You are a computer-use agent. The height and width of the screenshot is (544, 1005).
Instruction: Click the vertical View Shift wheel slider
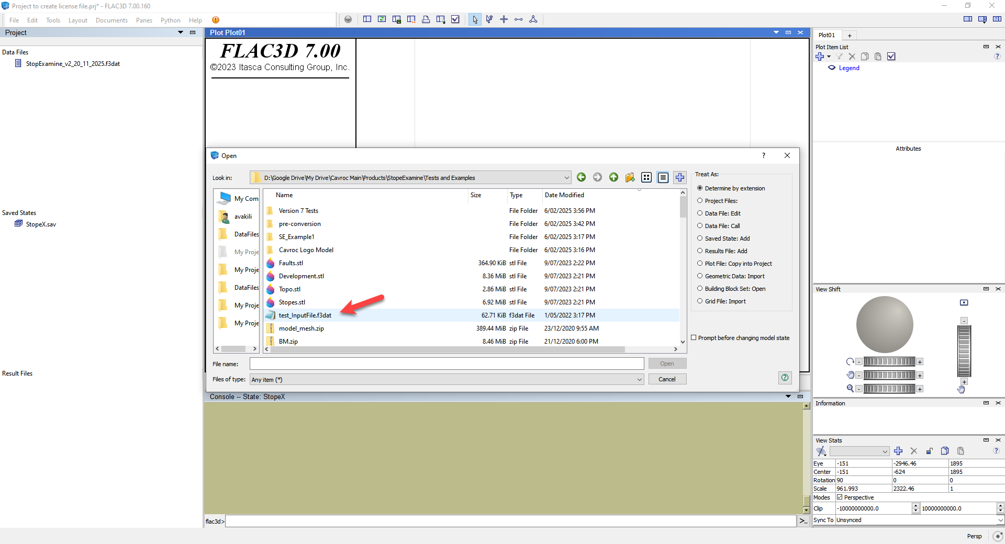click(964, 350)
